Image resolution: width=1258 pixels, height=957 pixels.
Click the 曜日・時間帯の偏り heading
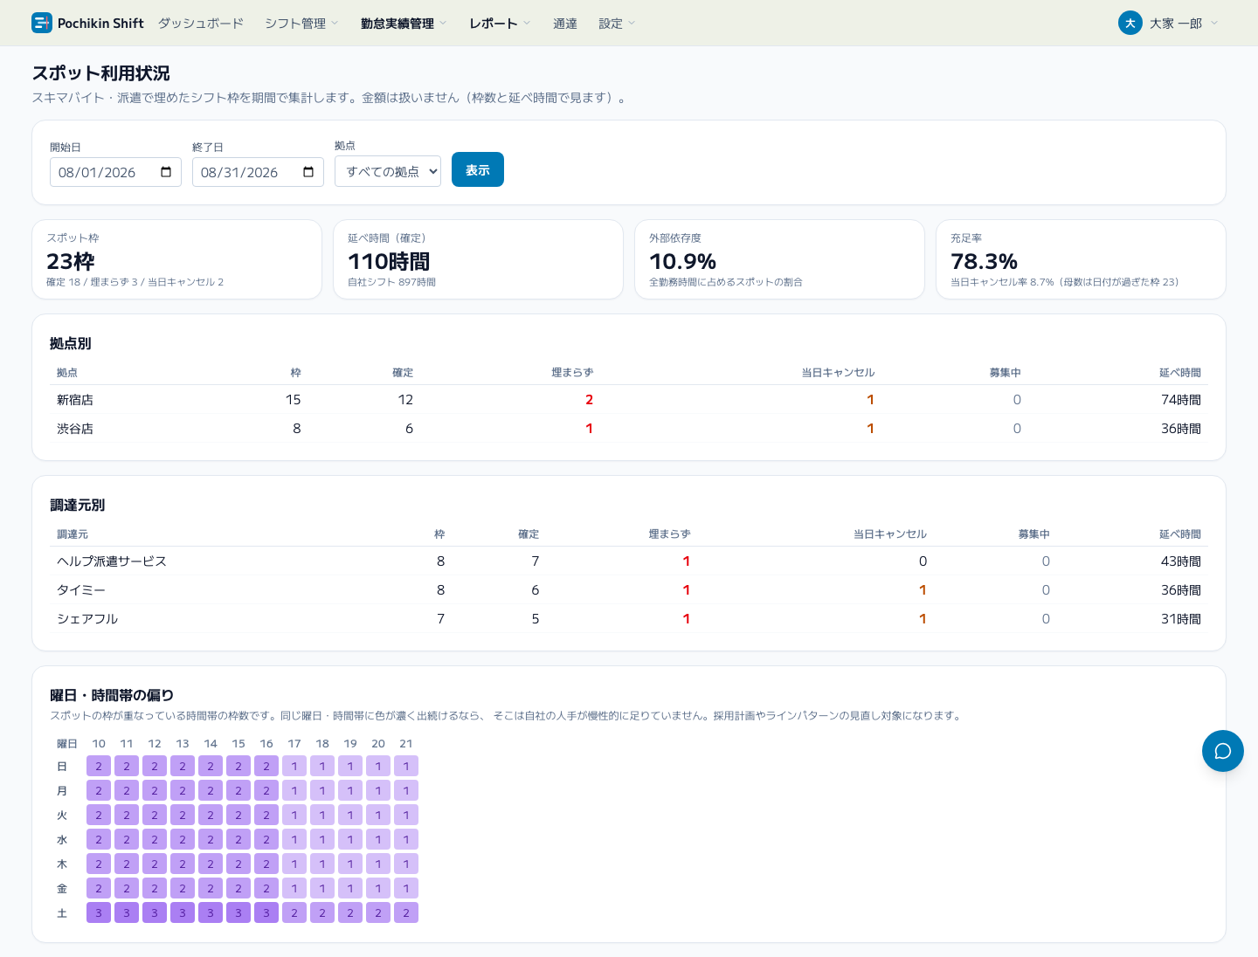[112, 695]
